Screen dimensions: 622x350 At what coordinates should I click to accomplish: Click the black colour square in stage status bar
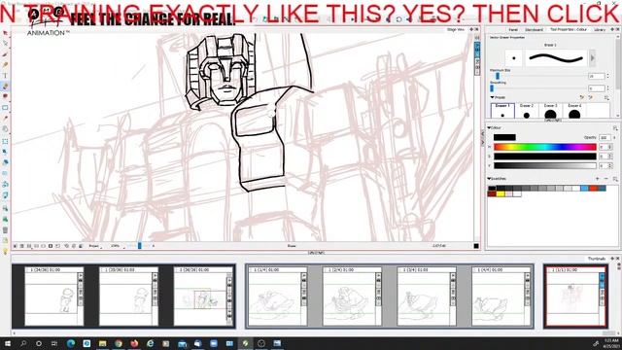(476, 246)
